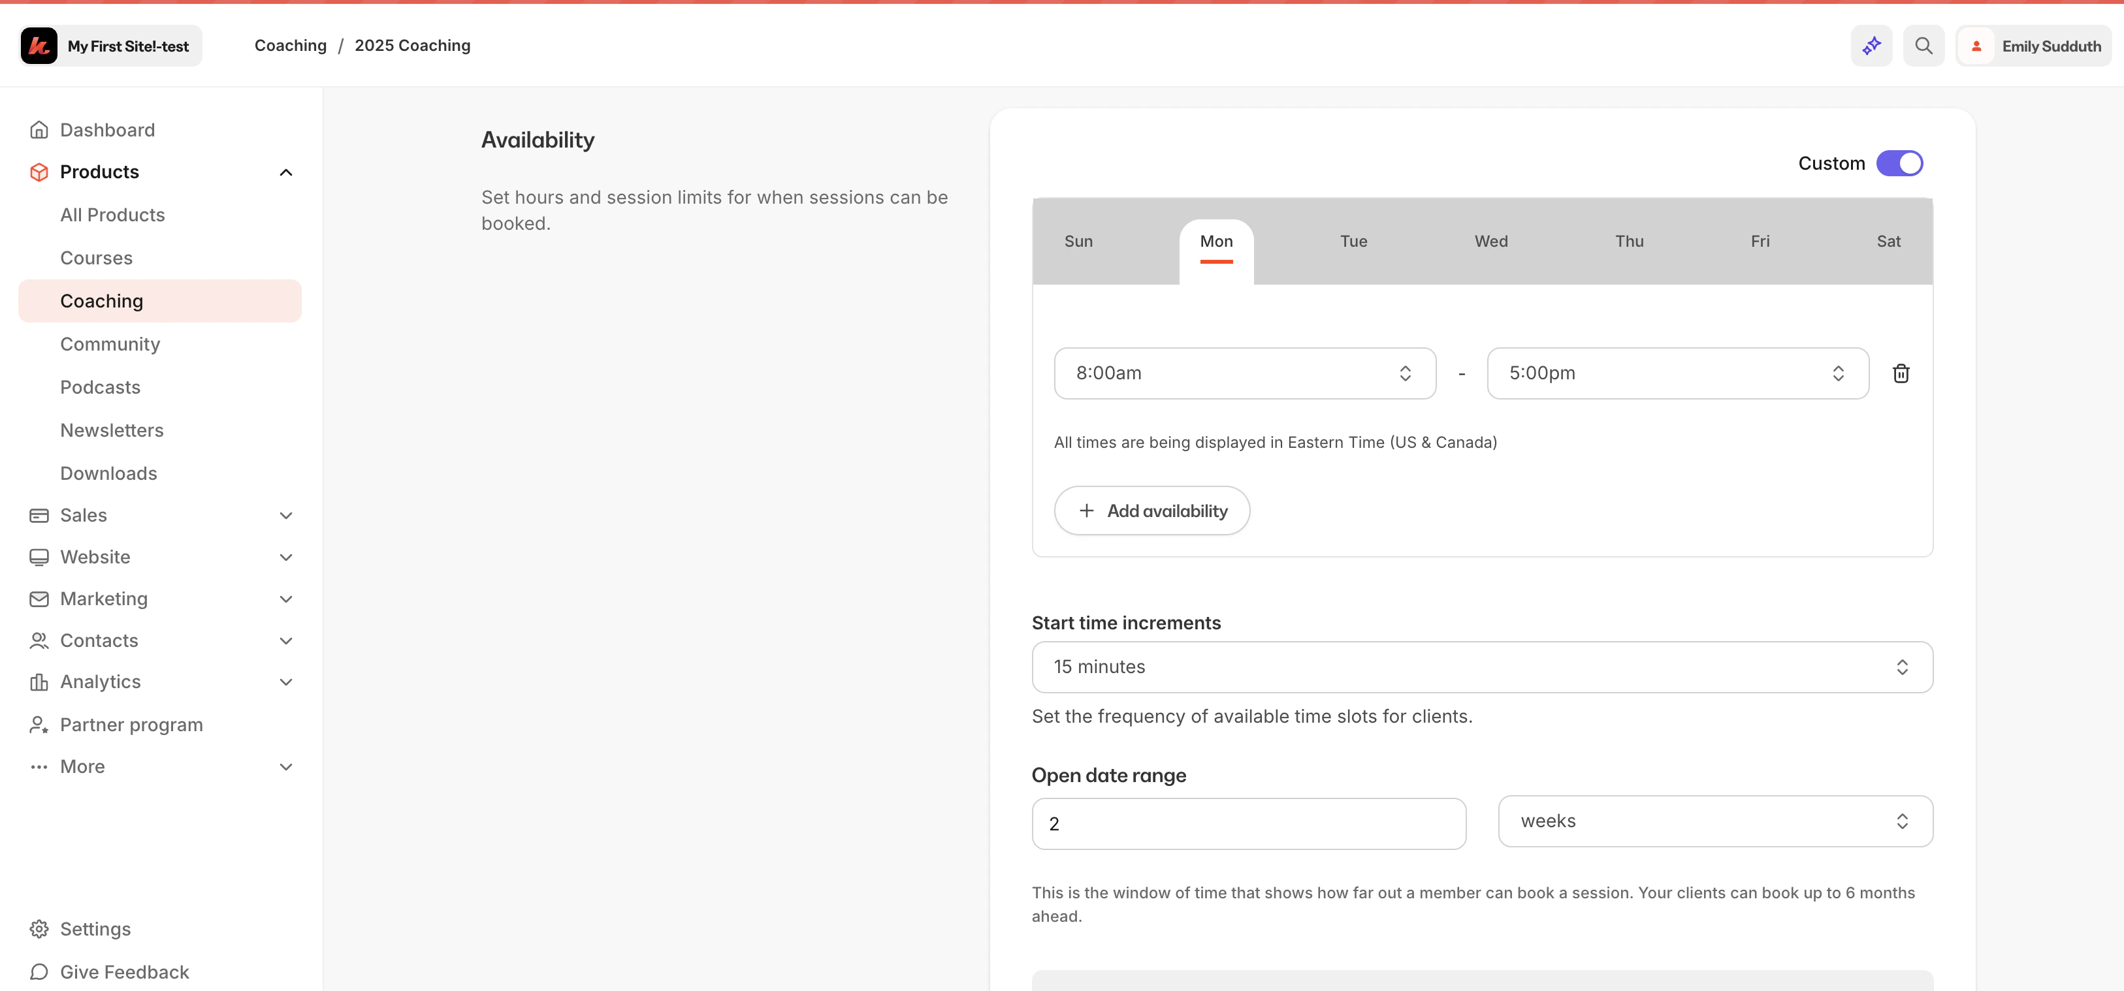Collapse the Products section in sidebar
The height and width of the screenshot is (991, 2124).
[x=285, y=172]
